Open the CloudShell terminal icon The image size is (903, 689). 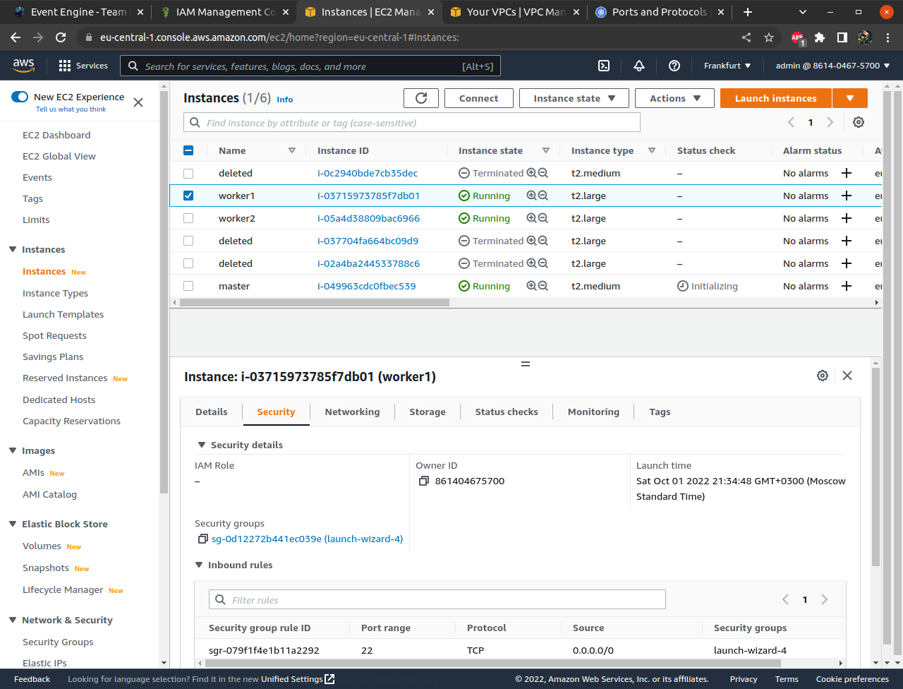point(604,66)
